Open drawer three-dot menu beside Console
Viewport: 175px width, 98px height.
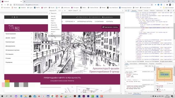(126, 93)
